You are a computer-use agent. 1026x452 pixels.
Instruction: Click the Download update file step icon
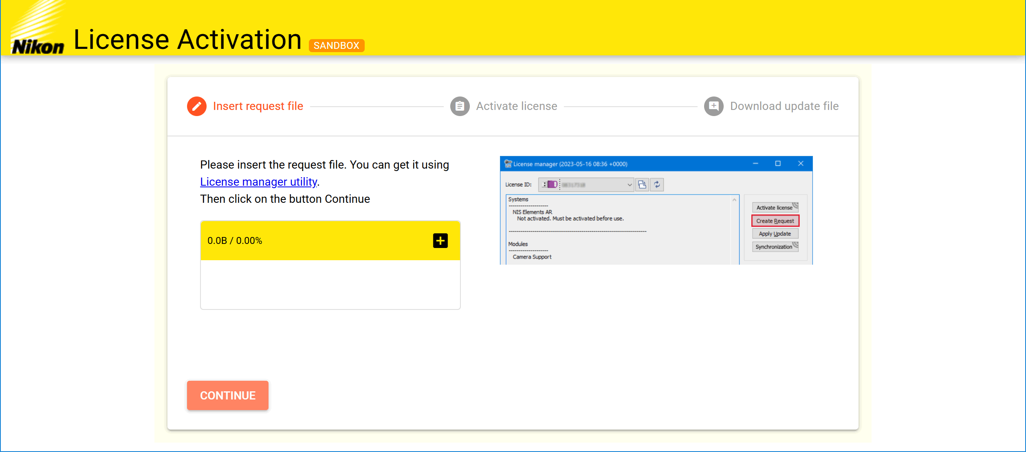(714, 106)
